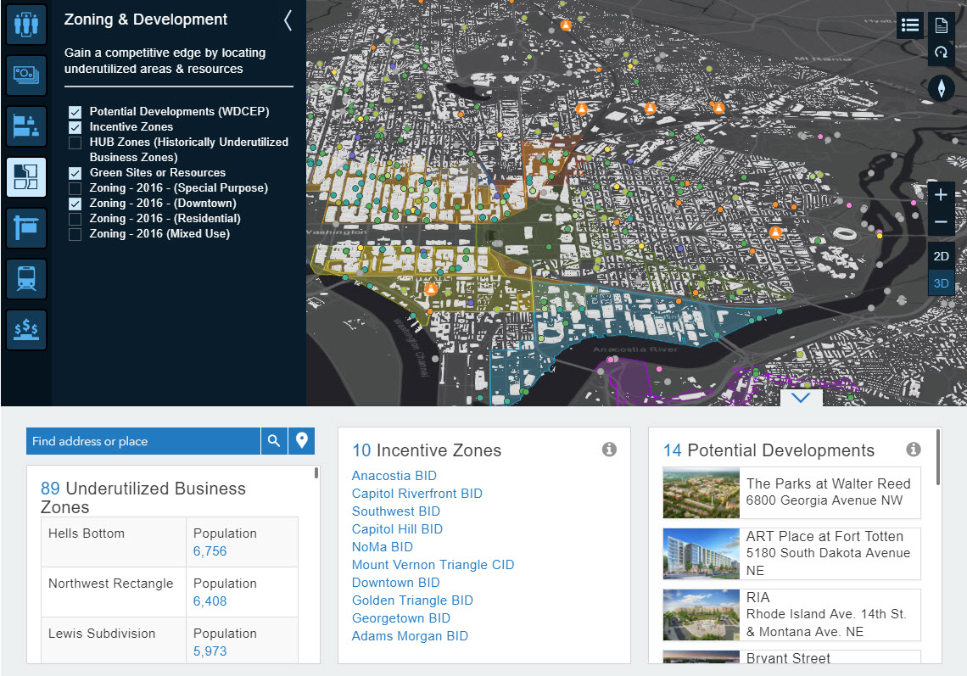Viewport: 967px width, 676px height.
Task: Select the Zoning & Development sidebar icon
Action: [x=26, y=177]
